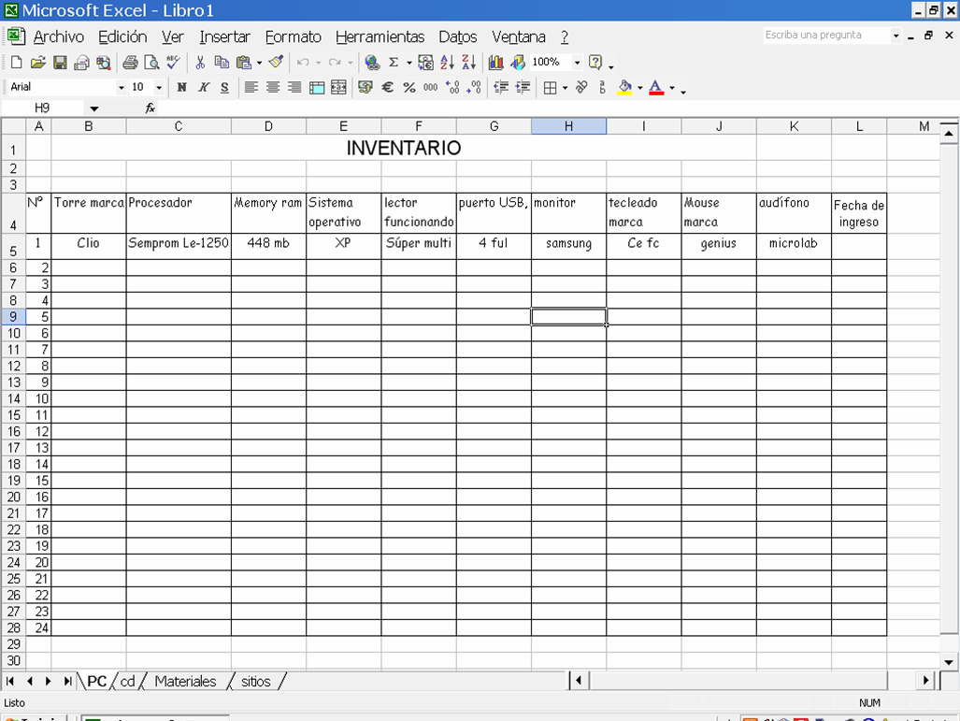Open the Edición menu
This screenshot has height=721, width=960.
(122, 36)
